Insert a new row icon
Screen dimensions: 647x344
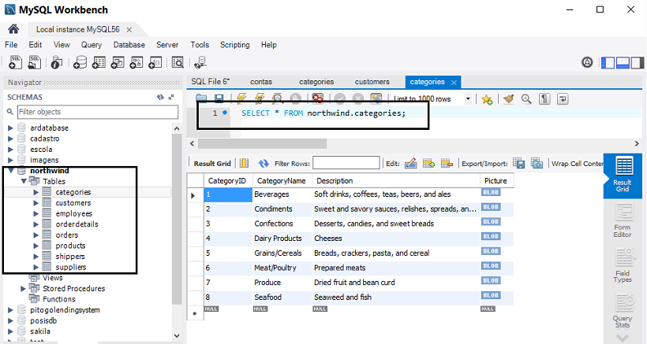[x=428, y=164]
